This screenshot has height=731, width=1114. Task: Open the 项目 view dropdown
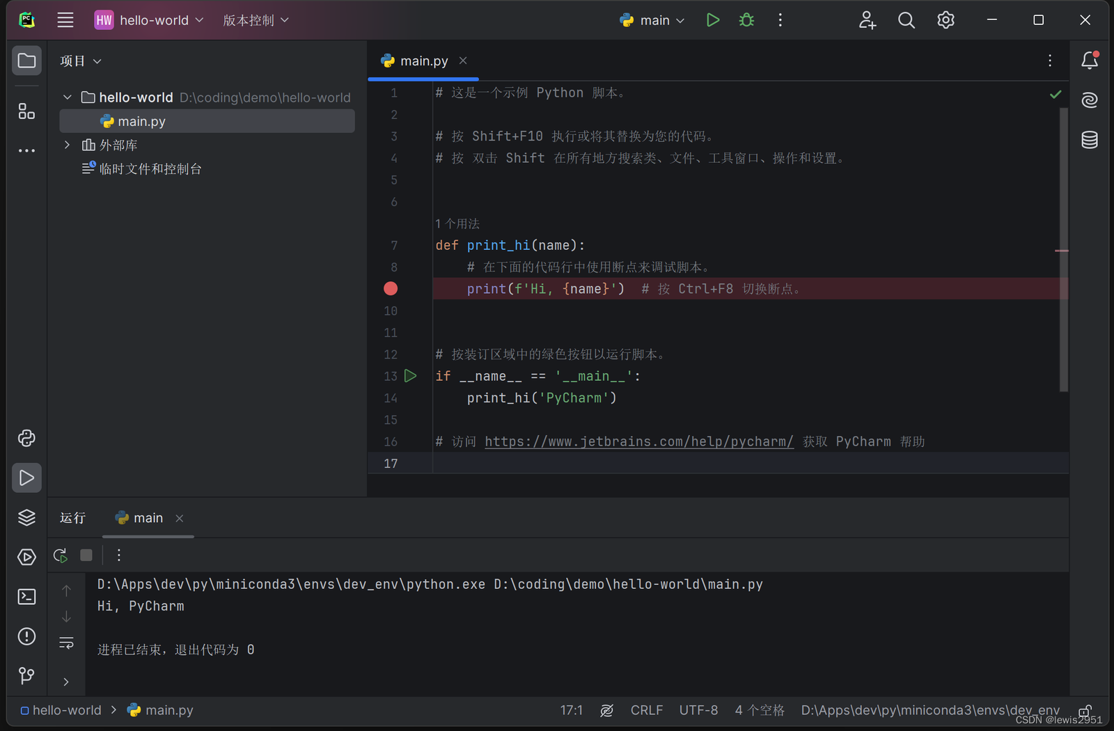[81, 61]
